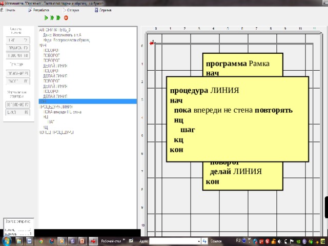
Task: Select the НЦ line in procedure
Action: click(x=46, y=117)
